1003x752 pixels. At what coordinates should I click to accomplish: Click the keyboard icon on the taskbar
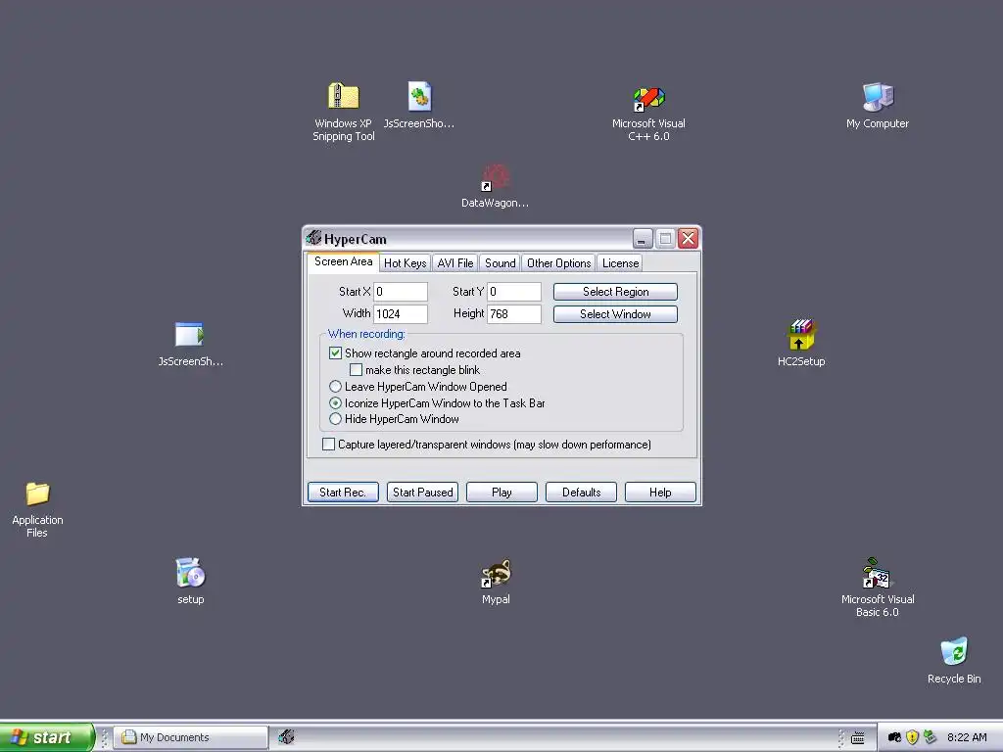coord(858,738)
